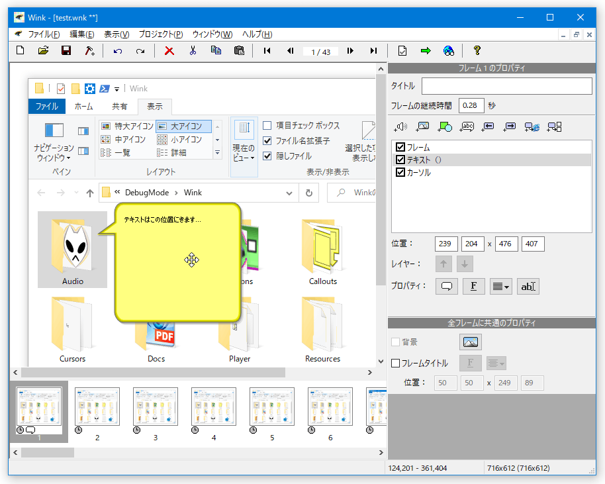Open the 表示(V) menu
The image size is (605, 484).
pyautogui.click(x=116, y=34)
